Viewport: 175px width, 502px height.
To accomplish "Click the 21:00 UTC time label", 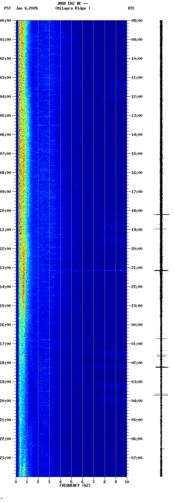I will point(137,268).
